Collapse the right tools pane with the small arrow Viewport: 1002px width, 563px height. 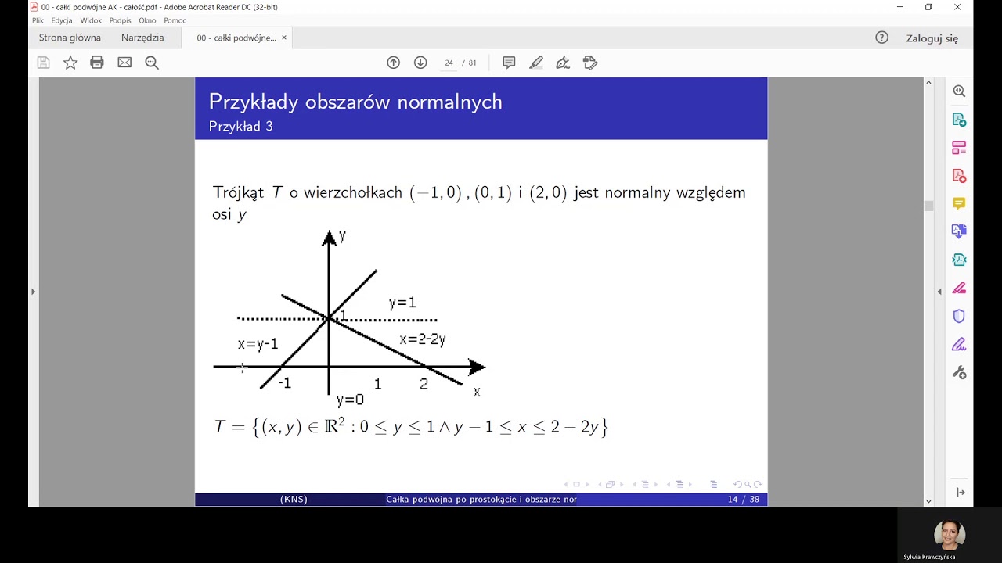point(939,292)
